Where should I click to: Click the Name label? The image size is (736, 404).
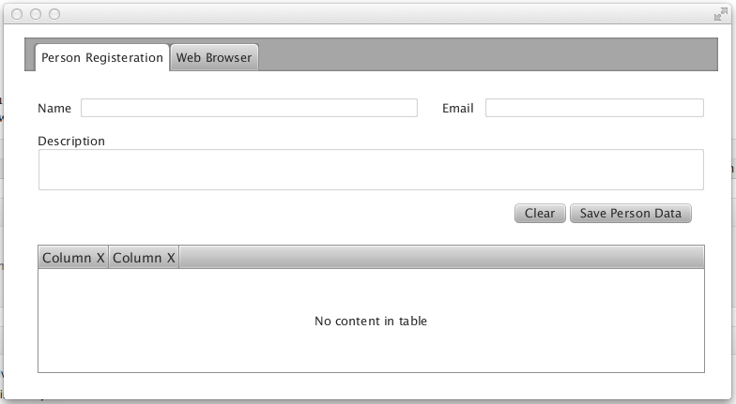(54, 109)
